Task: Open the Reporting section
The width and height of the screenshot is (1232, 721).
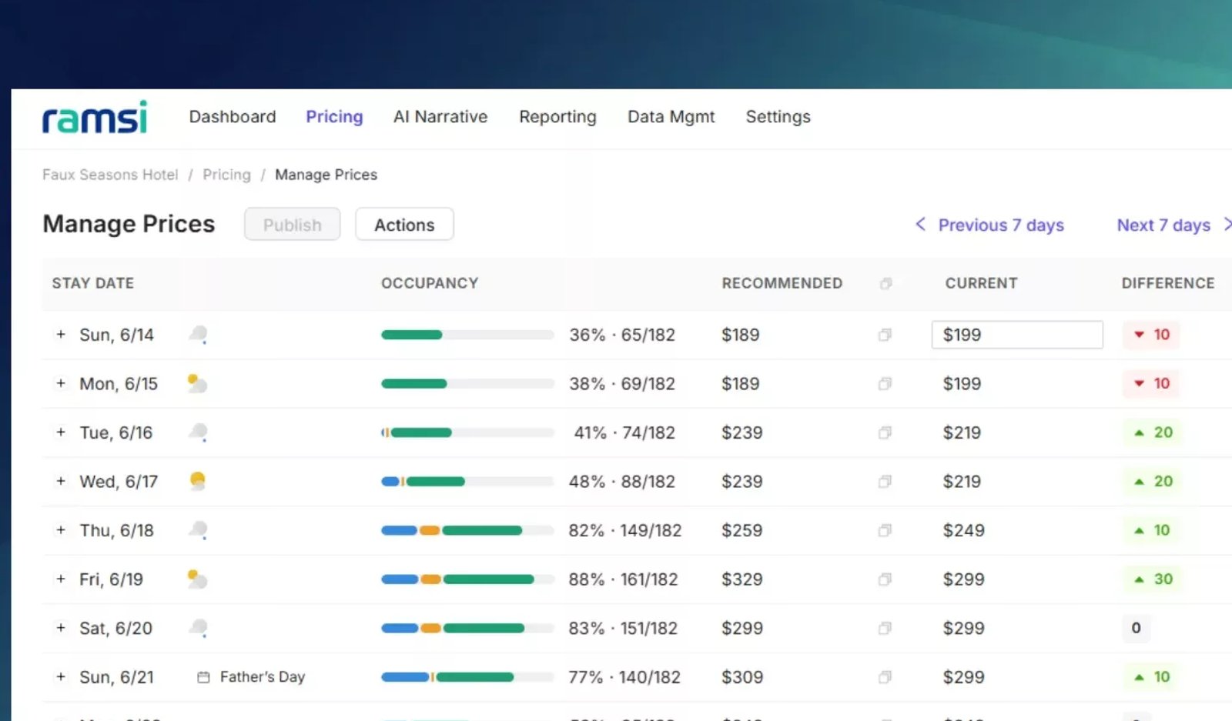Action: [557, 117]
